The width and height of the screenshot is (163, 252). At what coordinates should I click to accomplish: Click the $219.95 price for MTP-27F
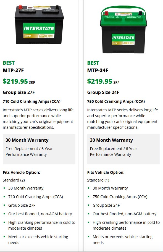pos(15,81)
